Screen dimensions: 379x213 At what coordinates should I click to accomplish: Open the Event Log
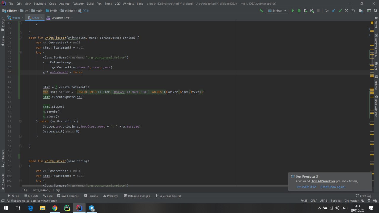pyautogui.click(x=364, y=196)
